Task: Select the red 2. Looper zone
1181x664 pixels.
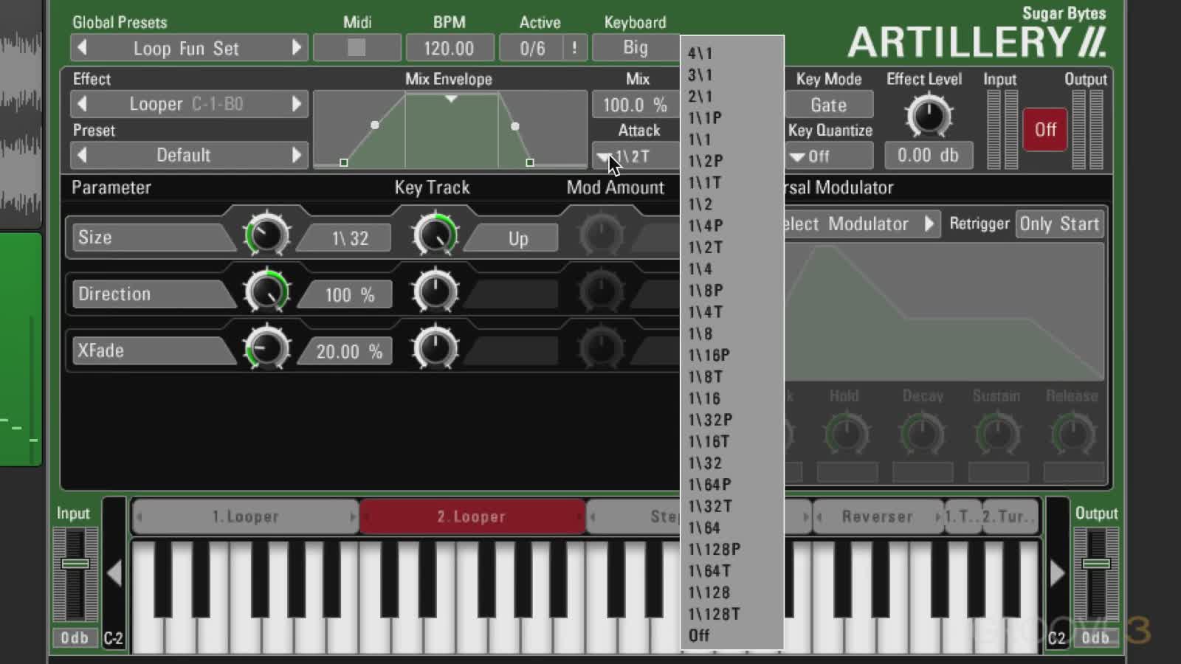Action: (472, 516)
